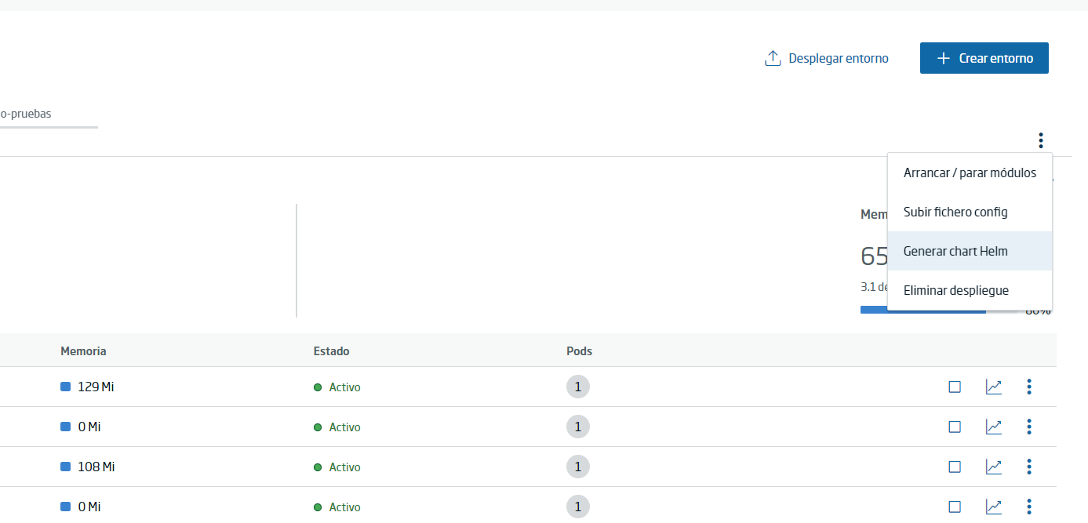Tick the checkbox on the last 0 Mi row
Image resolution: width=1088 pixels, height=523 pixels.
[x=955, y=507]
